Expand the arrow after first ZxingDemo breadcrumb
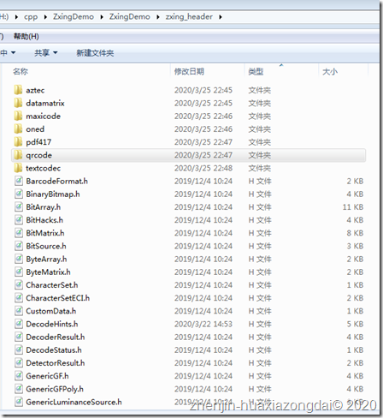Image resolution: width=383 pixels, height=418 pixels. coord(102,17)
